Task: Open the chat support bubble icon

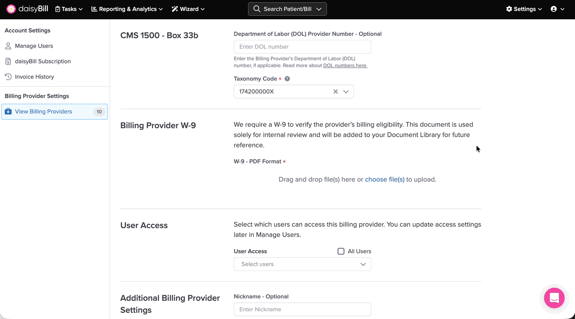Action: [554, 298]
